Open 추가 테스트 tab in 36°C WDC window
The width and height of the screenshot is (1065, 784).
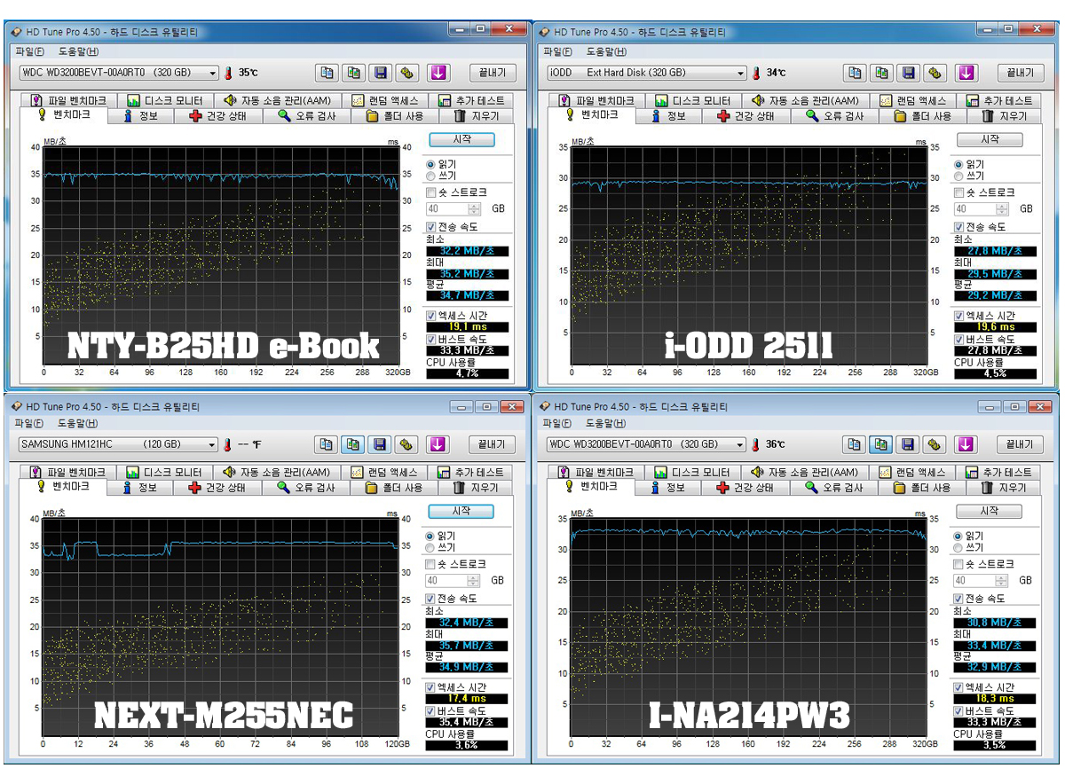pyautogui.click(x=998, y=473)
